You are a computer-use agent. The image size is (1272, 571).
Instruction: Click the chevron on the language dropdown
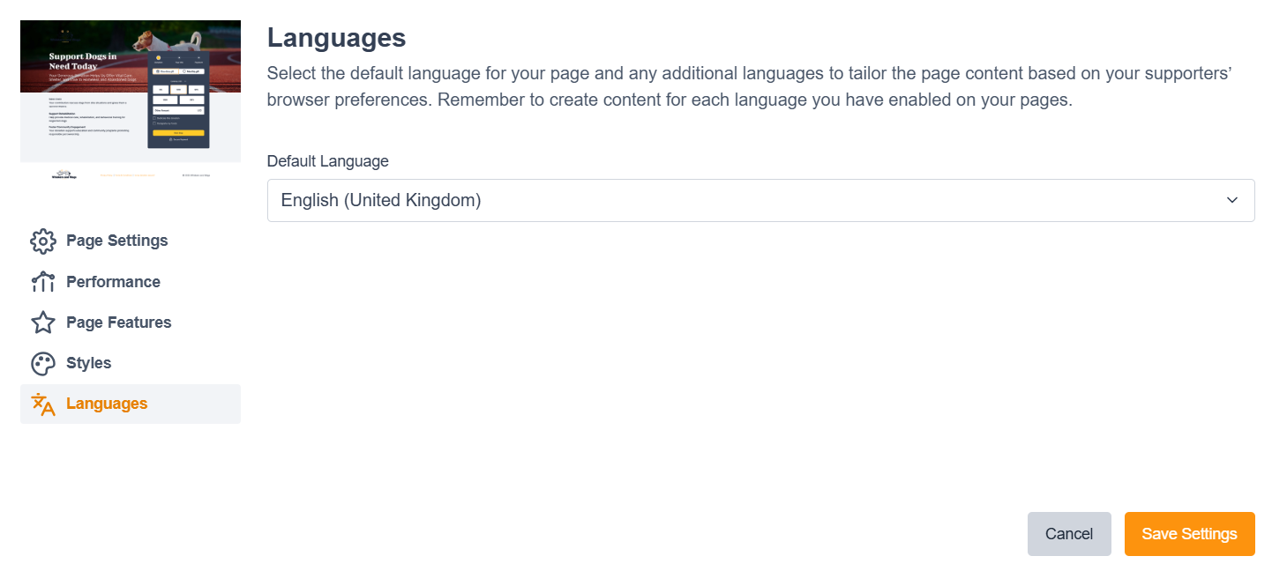[x=1231, y=200]
